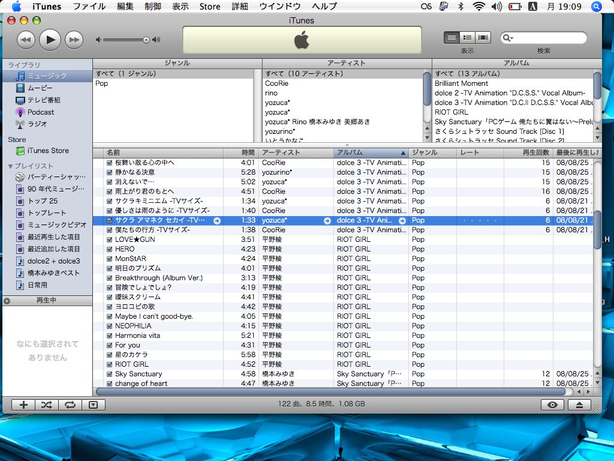Uncheck 静かなる決意 song checkbox

(110, 172)
